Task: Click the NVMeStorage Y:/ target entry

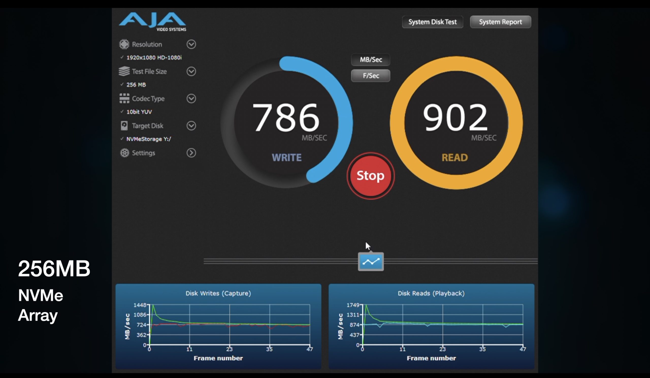Action: (149, 139)
